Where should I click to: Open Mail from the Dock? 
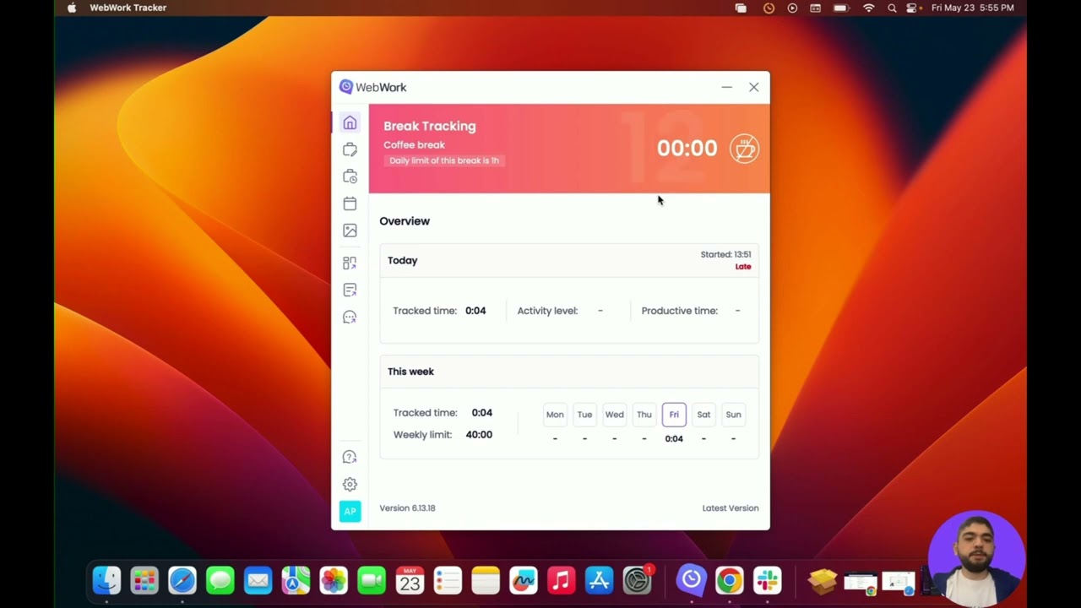click(x=258, y=580)
